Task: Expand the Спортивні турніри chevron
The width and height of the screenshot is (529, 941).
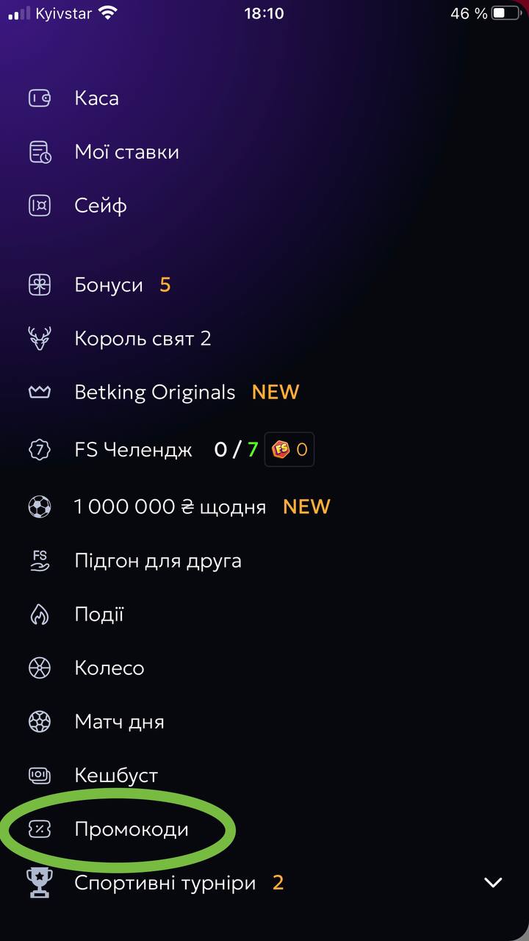Action: [493, 883]
